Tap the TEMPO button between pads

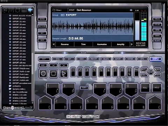pyautogui.click(x=84, y=88)
